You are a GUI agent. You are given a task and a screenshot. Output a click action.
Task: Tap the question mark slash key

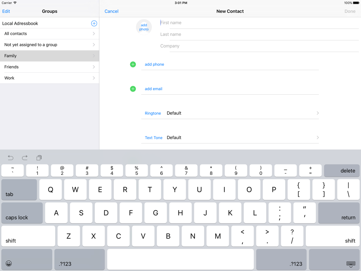click(292, 236)
